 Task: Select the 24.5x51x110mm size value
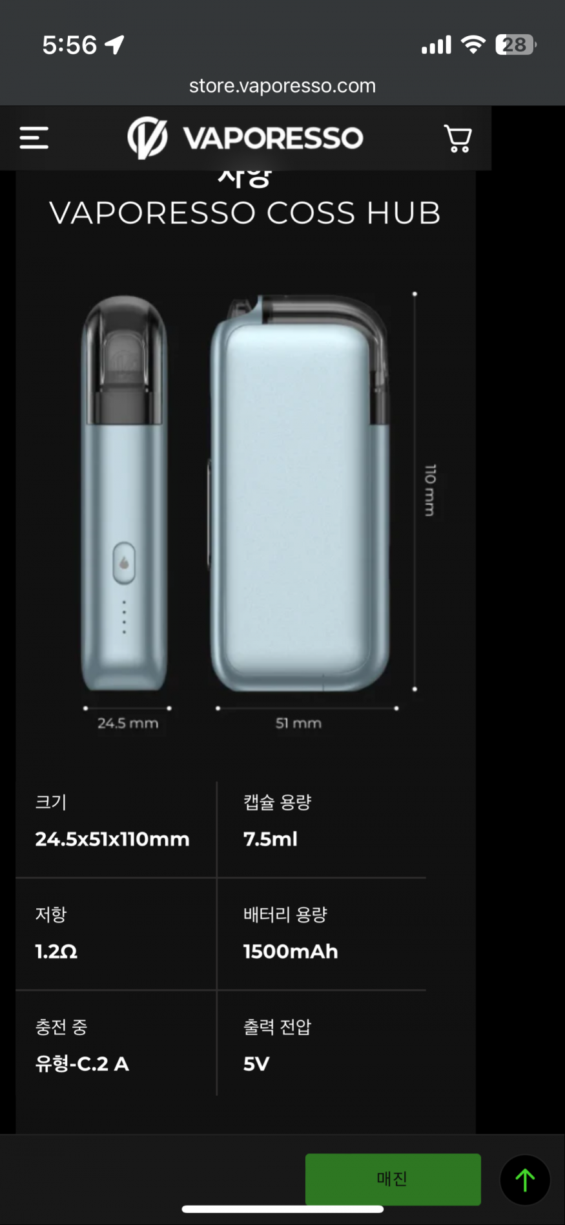pyautogui.click(x=112, y=839)
